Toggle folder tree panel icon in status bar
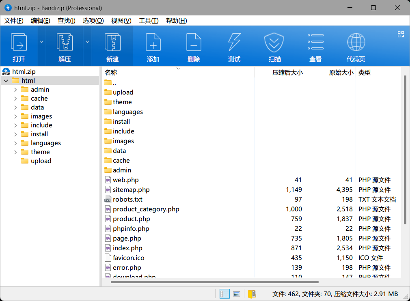This screenshot has height=301, width=410. coord(252,294)
